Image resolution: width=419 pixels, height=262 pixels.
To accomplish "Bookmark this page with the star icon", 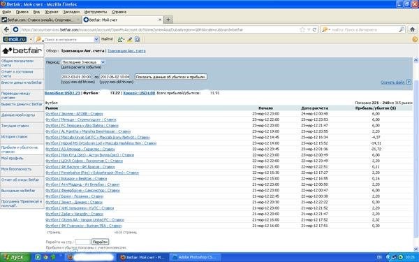I will coord(302,29).
